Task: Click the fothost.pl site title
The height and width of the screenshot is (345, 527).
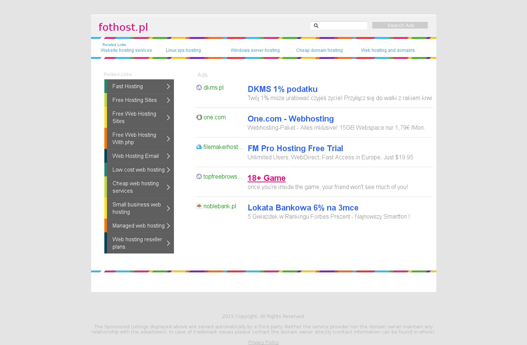Action: point(123,27)
